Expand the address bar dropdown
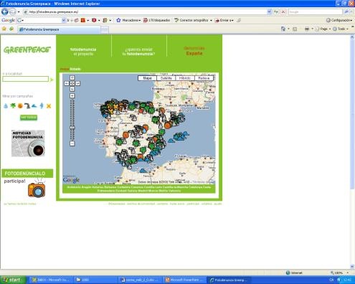 point(269,11)
